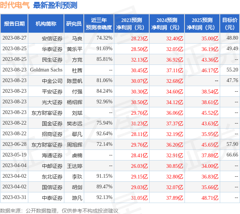Click the Goldman Sachs cell
This screenshot has width=240, height=214.
coord(46,70)
